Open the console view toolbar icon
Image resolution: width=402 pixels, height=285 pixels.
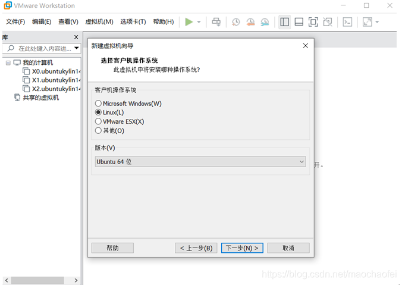347,22
